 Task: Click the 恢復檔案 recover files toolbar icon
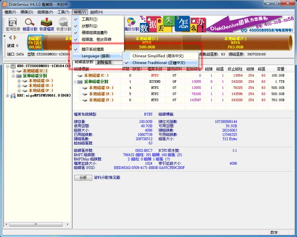47,24
